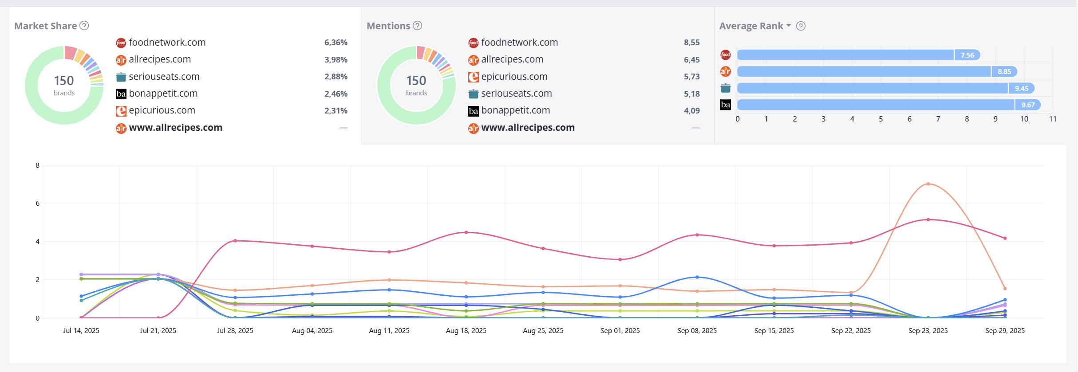The image size is (1078, 372).
Task: Click epicurious.com logo in Mentions list
Action: (x=473, y=77)
